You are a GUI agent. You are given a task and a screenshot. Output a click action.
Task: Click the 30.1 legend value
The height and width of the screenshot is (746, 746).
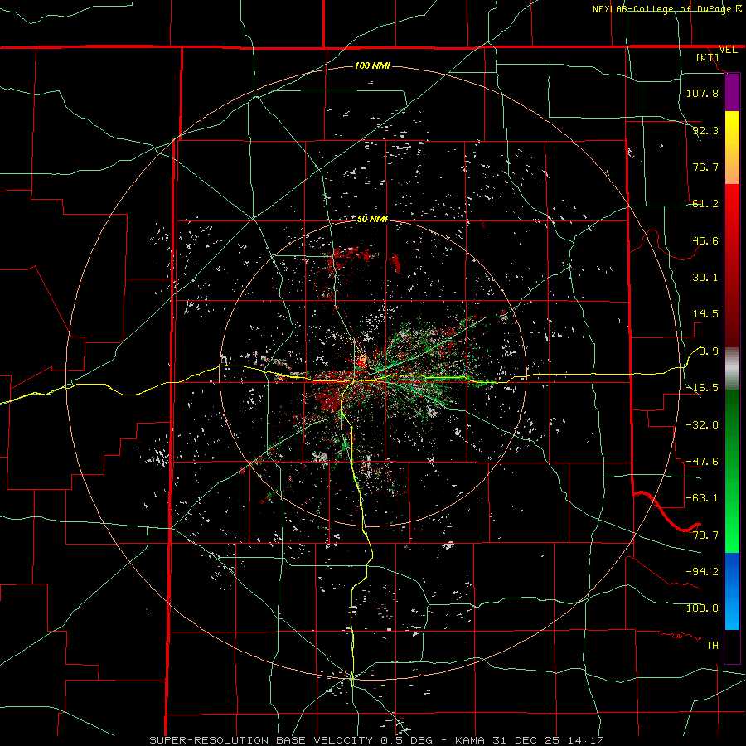click(705, 278)
